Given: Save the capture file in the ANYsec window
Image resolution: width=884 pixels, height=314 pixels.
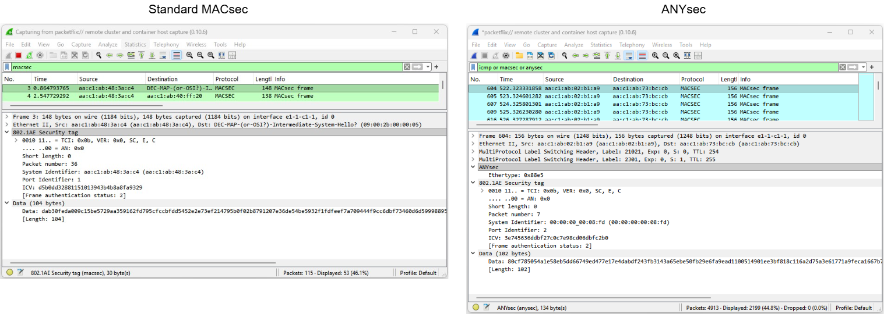Looking at the screenshot, I should [x=530, y=55].
